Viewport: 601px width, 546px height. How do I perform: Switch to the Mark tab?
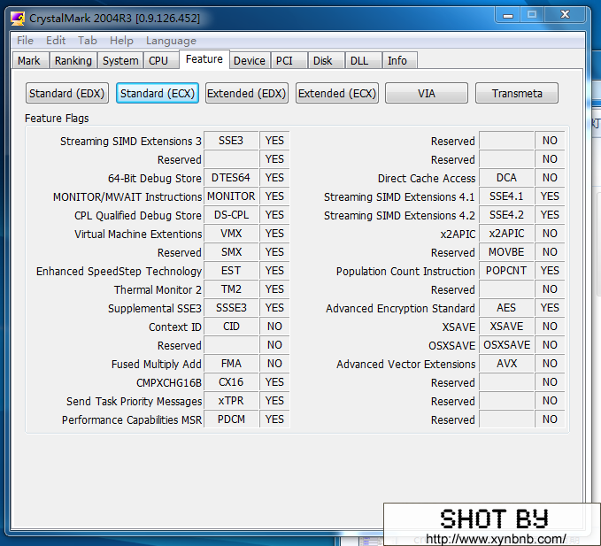click(29, 61)
